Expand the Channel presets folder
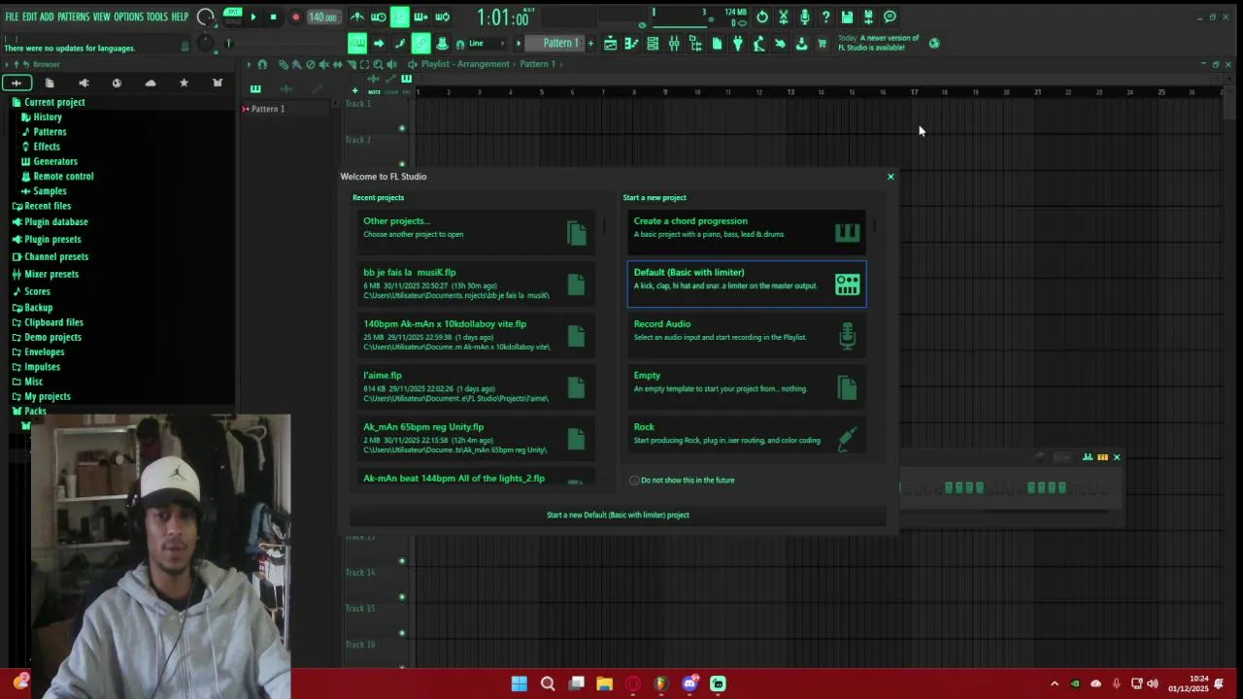This screenshot has height=699, width=1243. (56, 256)
